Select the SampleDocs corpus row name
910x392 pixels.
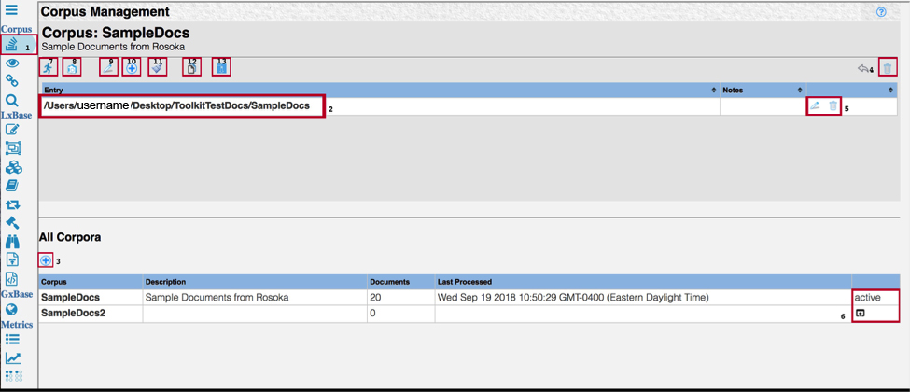point(70,298)
